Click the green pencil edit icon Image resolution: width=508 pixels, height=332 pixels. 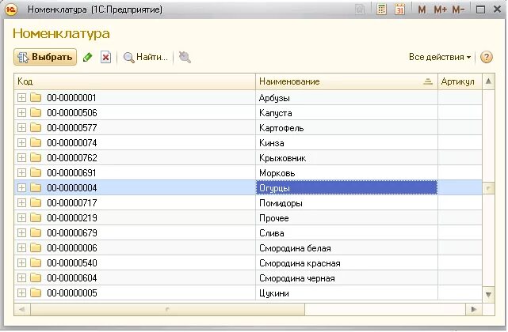[x=87, y=57]
